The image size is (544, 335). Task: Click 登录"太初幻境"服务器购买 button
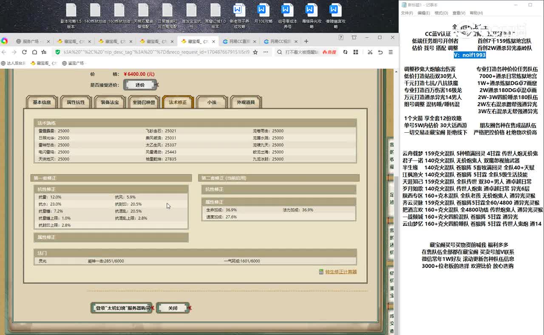(122, 308)
